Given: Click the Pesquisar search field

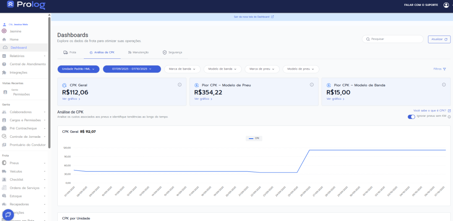Looking at the screenshot, I should [393, 39].
